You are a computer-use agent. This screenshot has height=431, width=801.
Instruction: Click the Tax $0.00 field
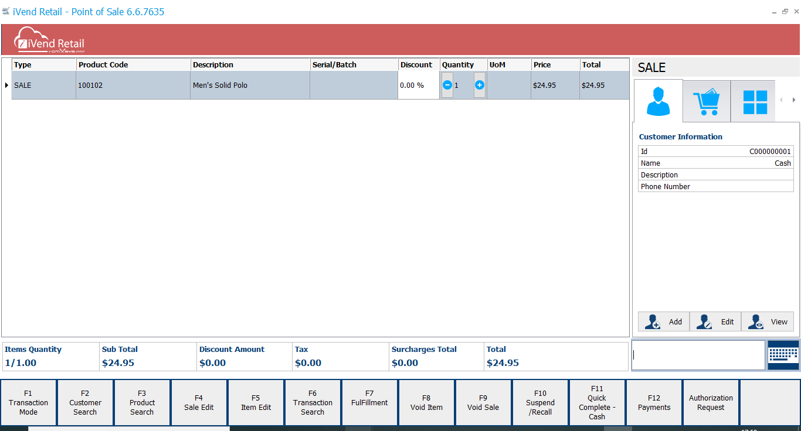pos(341,357)
